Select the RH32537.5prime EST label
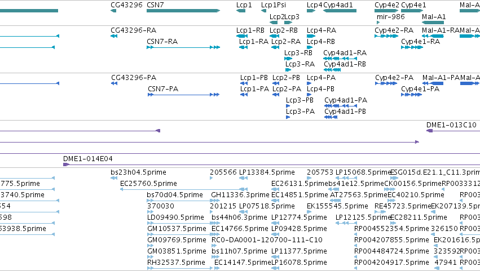The image size is (480, 271). pyautogui.click(x=177, y=263)
